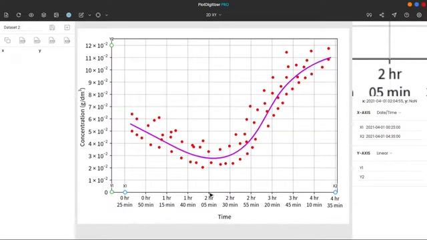Toggle the eye visibility icon in the toolbar

coord(31,15)
